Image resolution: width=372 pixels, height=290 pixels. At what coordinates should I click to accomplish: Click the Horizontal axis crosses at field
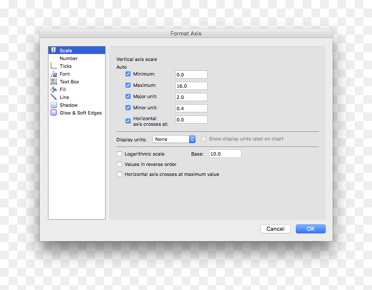click(x=191, y=120)
